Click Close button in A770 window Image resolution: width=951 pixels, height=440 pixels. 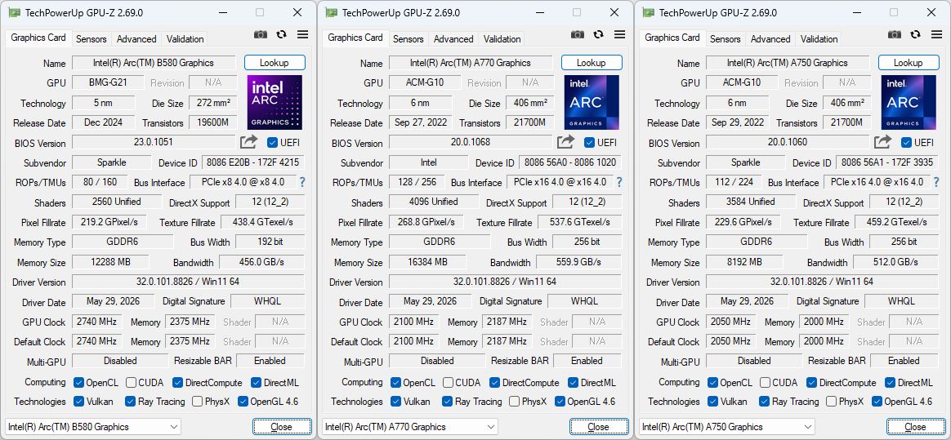click(x=599, y=427)
